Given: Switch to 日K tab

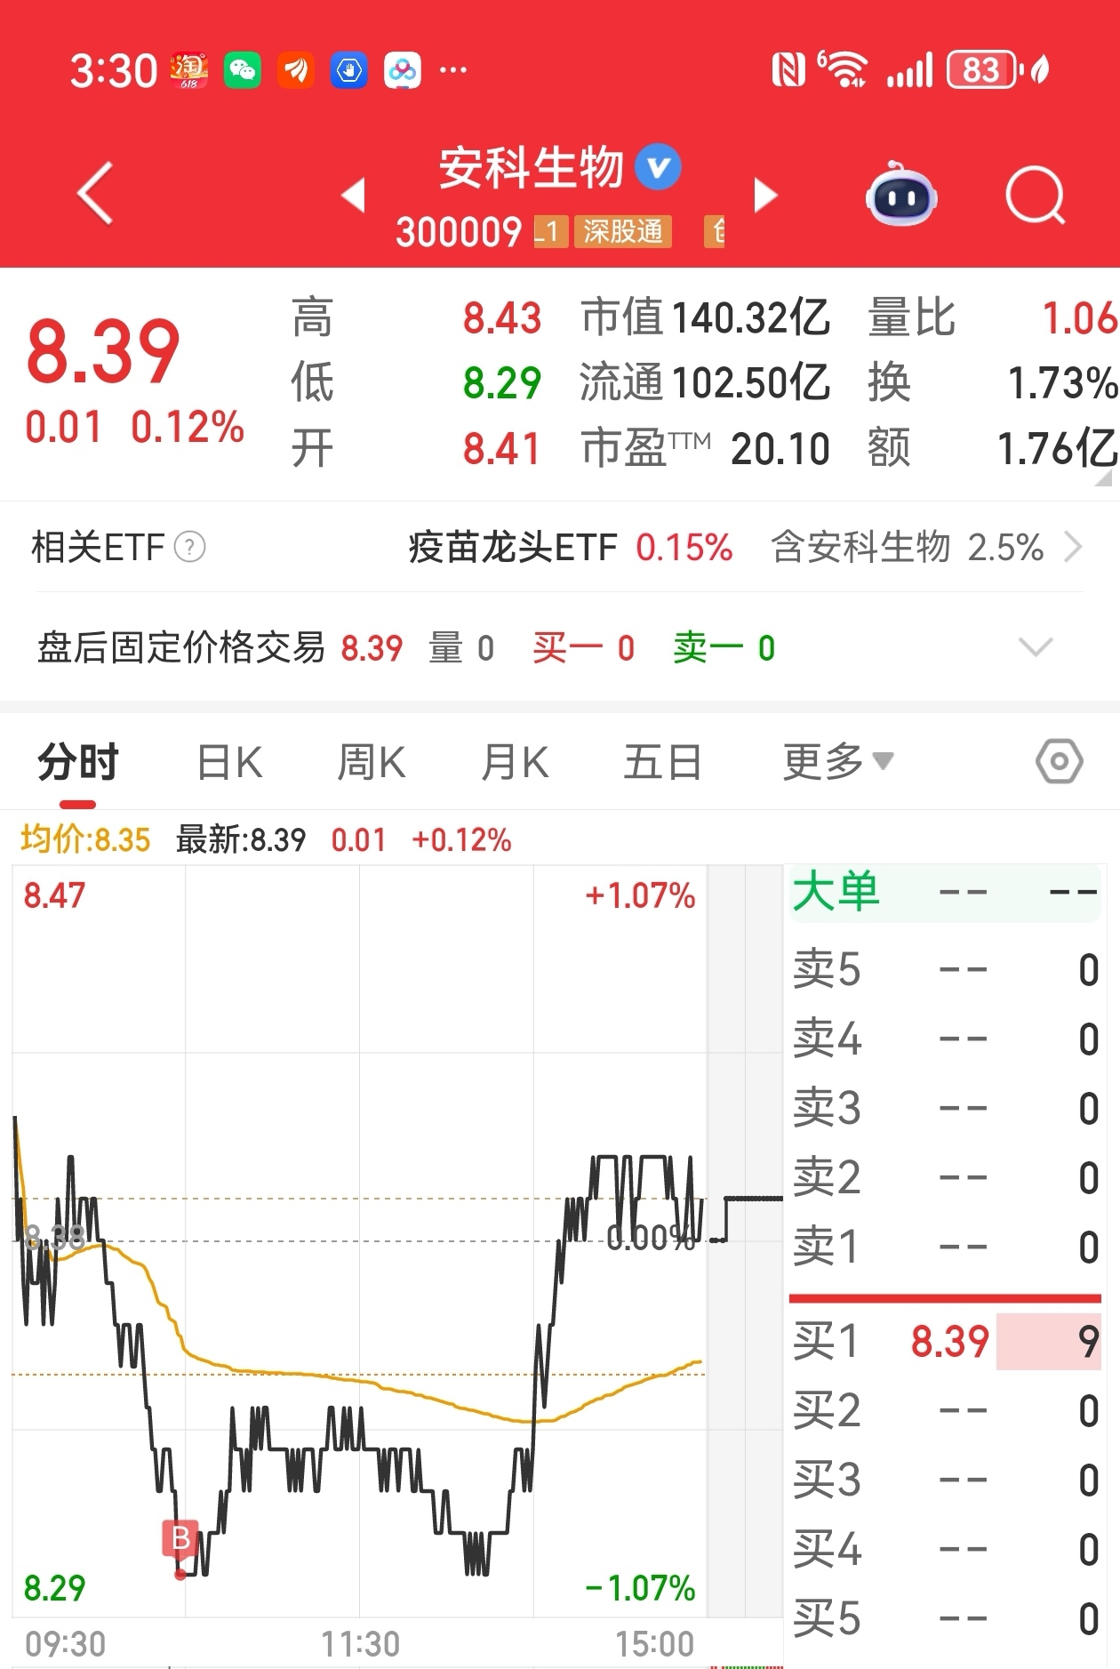Looking at the screenshot, I should click(x=229, y=763).
